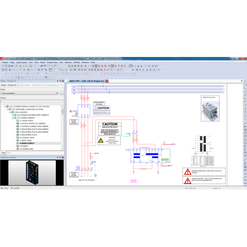Insert the first T-node connection symbol
This screenshot has height=247, width=247.
click(x=245, y=95)
